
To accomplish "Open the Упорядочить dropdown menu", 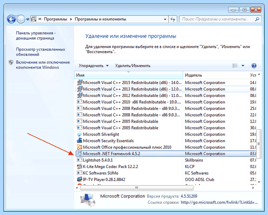I will pyautogui.click(x=93, y=66).
